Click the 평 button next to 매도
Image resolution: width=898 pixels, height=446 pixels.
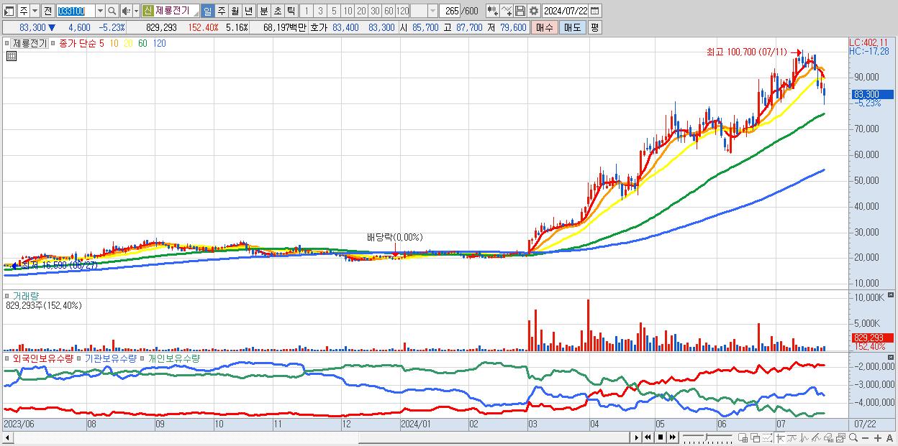point(594,27)
